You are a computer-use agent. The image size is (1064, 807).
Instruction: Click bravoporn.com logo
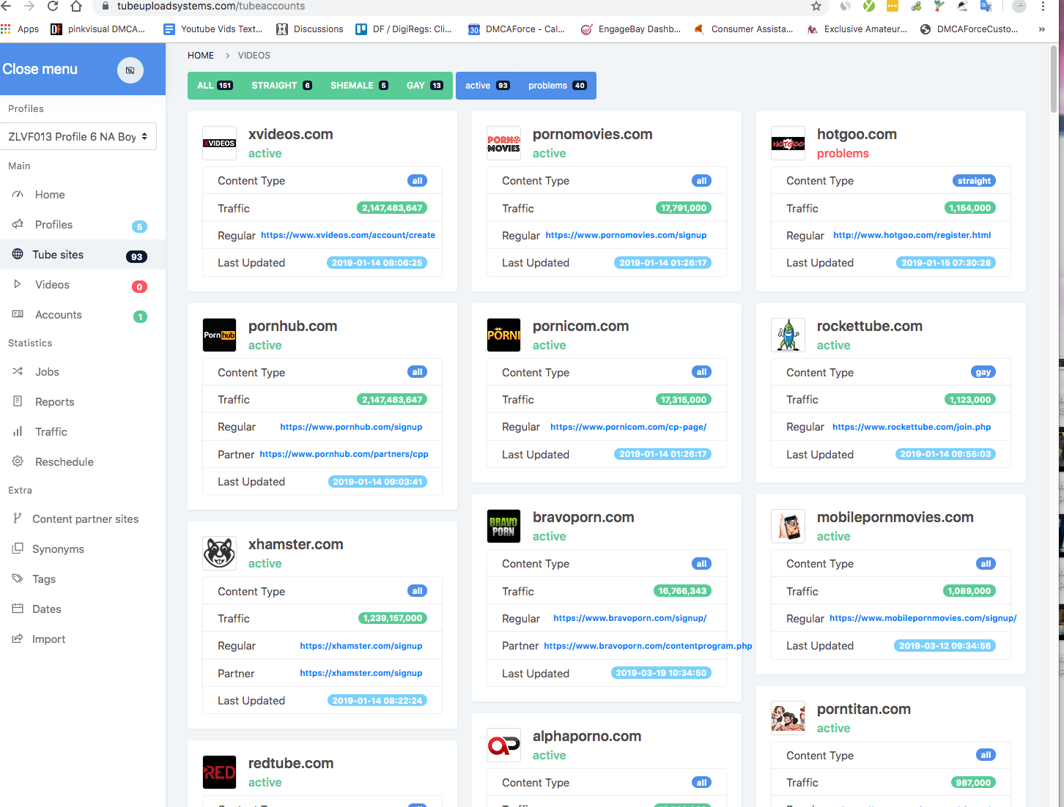coord(504,527)
